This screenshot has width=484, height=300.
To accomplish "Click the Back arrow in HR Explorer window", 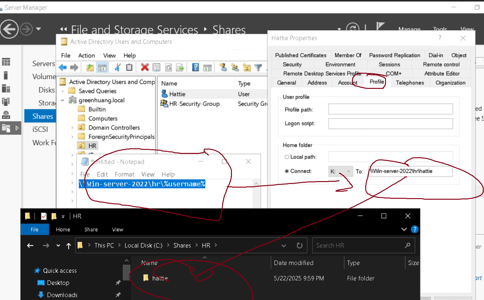I will coord(30,246).
